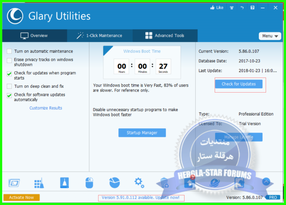Uncheck Check for updates when program starts
Image resolution: width=286 pixels, height=205 pixels.
pos(9,74)
